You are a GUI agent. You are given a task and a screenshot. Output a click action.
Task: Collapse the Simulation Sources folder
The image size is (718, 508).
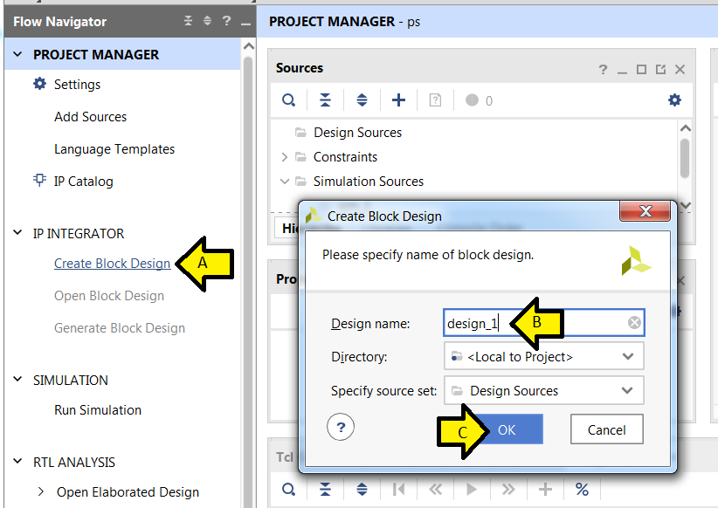(285, 182)
